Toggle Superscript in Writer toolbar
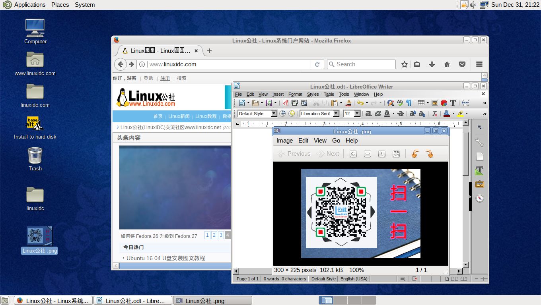541x305 pixels. point(413,114)
